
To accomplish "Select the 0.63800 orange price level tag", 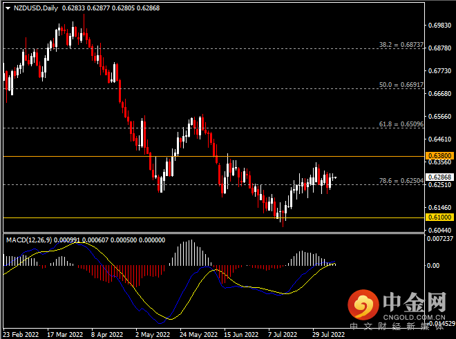I will (x=439, y=156).
